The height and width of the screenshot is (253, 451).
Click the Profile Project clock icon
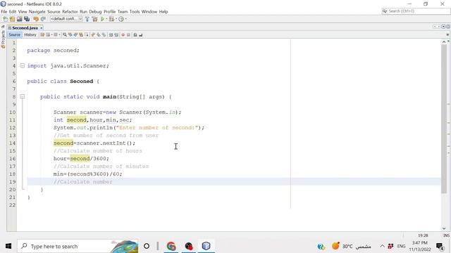pos(121,19)
